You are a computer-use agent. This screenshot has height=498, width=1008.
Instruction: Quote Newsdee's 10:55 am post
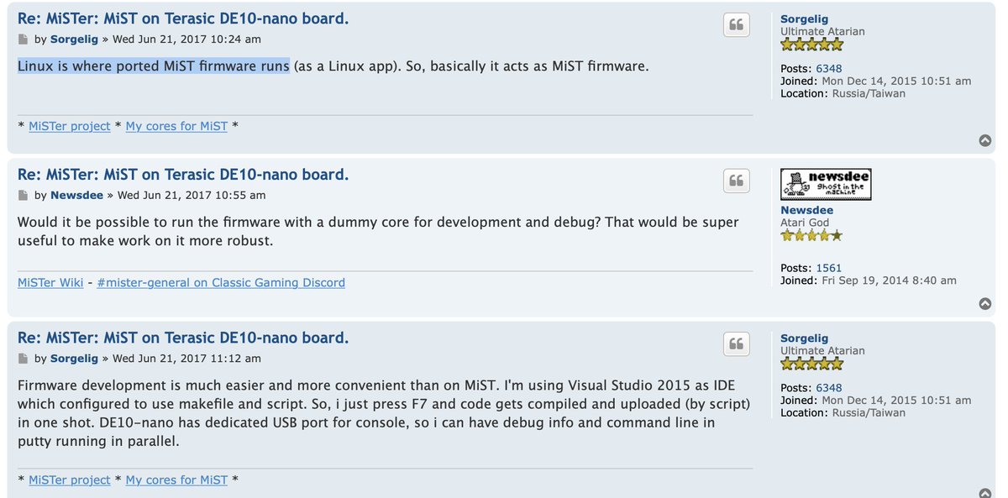point(736,181)
